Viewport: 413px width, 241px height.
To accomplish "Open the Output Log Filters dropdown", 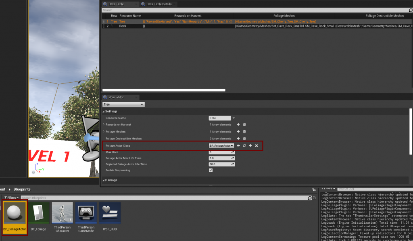I will point(328,188).
